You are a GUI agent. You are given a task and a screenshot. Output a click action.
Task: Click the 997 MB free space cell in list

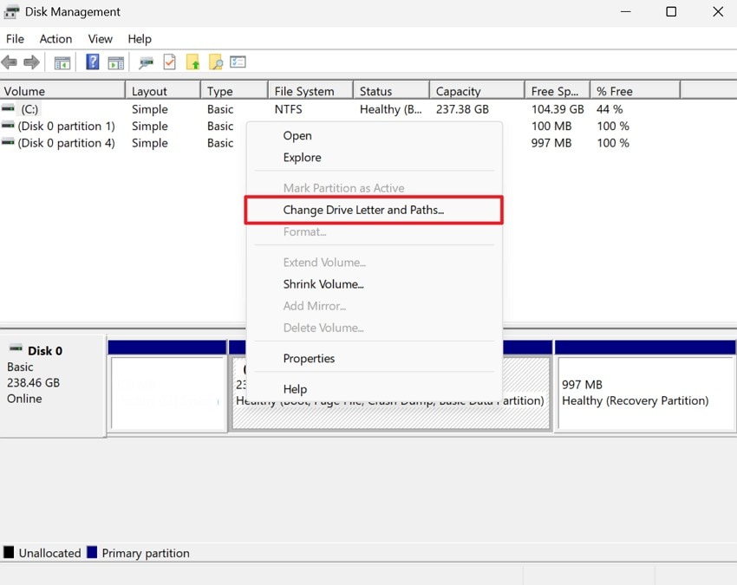[x=551, y=143]
